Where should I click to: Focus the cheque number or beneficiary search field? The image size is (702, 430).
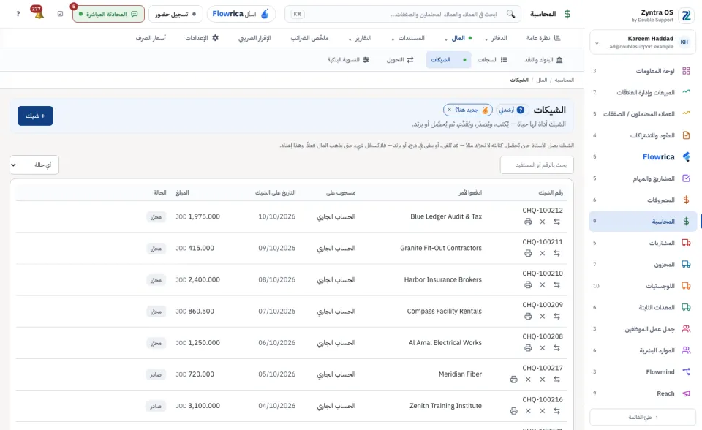tap(537, 165)
